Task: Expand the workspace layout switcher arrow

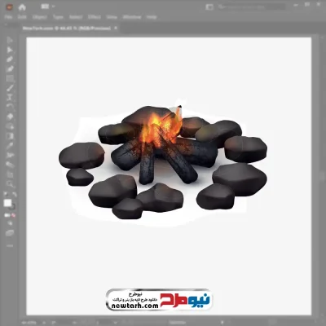Action: pos(53,7)
